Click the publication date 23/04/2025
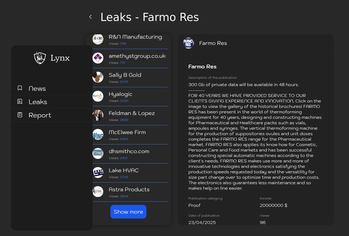349x236 pixels. click(x=202, y=222)
